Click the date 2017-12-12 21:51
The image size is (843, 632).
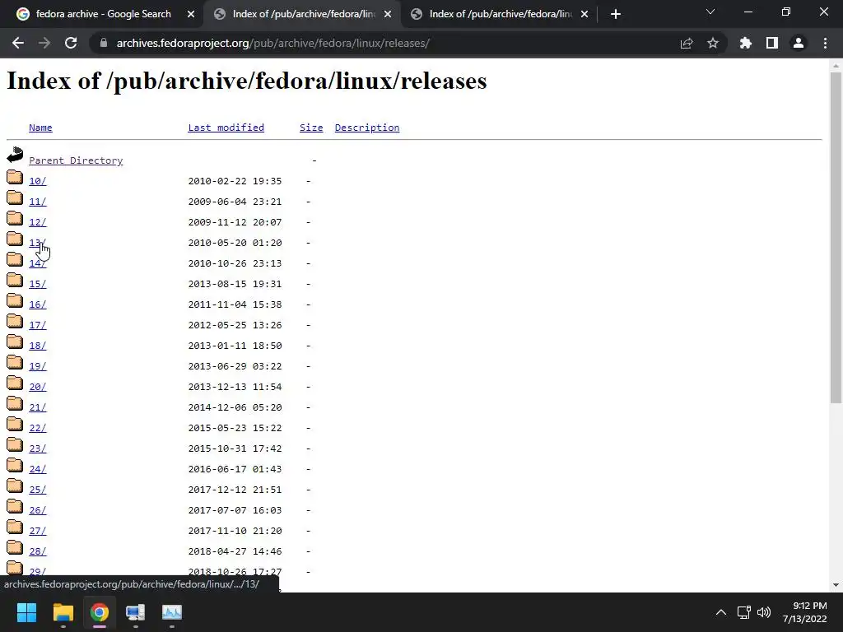[x=235, y=490]
